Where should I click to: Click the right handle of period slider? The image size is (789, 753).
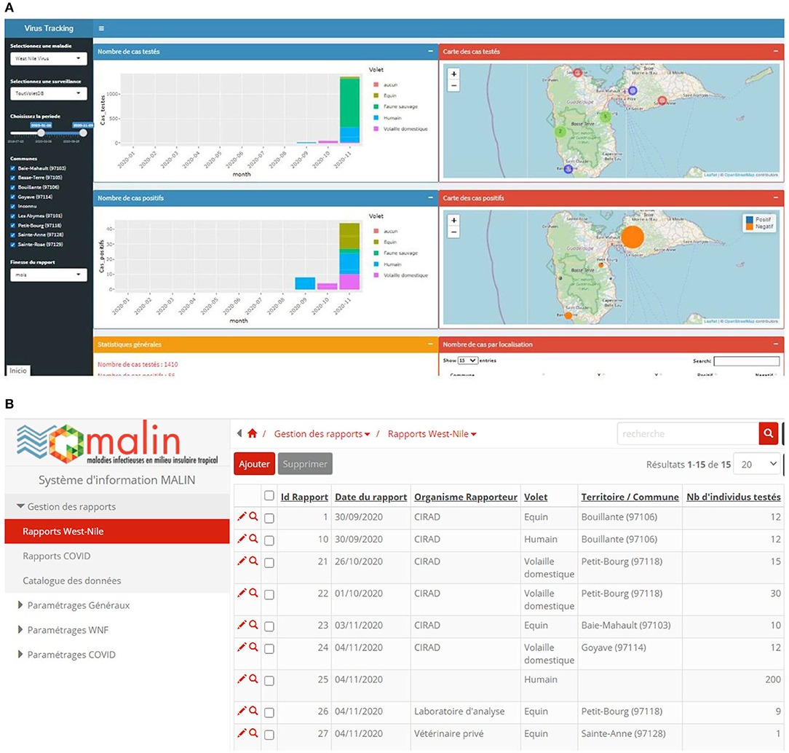(83, 133)
